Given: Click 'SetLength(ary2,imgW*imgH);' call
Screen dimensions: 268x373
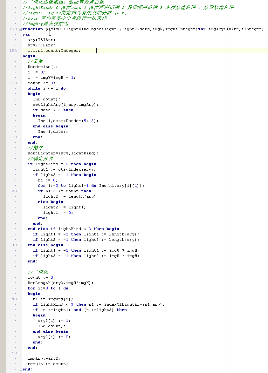Looking at the screenshot, I should [x=61, y=283].
